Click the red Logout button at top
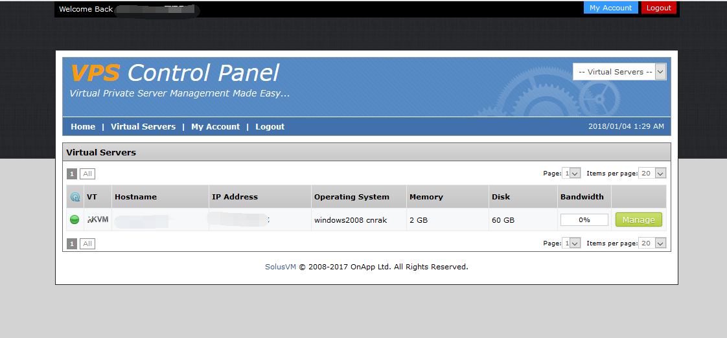Viewport: 727px width, 338px height. [x=658, y=8]
